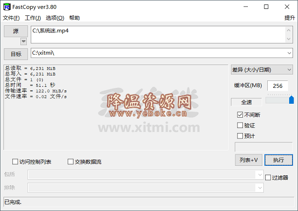The image size is (298, 211).
Task: Open the 帮助 menu
Action: click(x=74, y=18)
